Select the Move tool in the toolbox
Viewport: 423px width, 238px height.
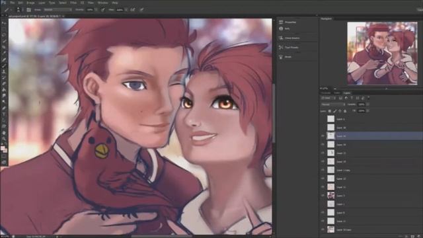(x=4, y=23)
